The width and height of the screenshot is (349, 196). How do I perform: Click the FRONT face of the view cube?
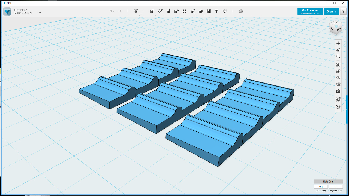point(339,29)
